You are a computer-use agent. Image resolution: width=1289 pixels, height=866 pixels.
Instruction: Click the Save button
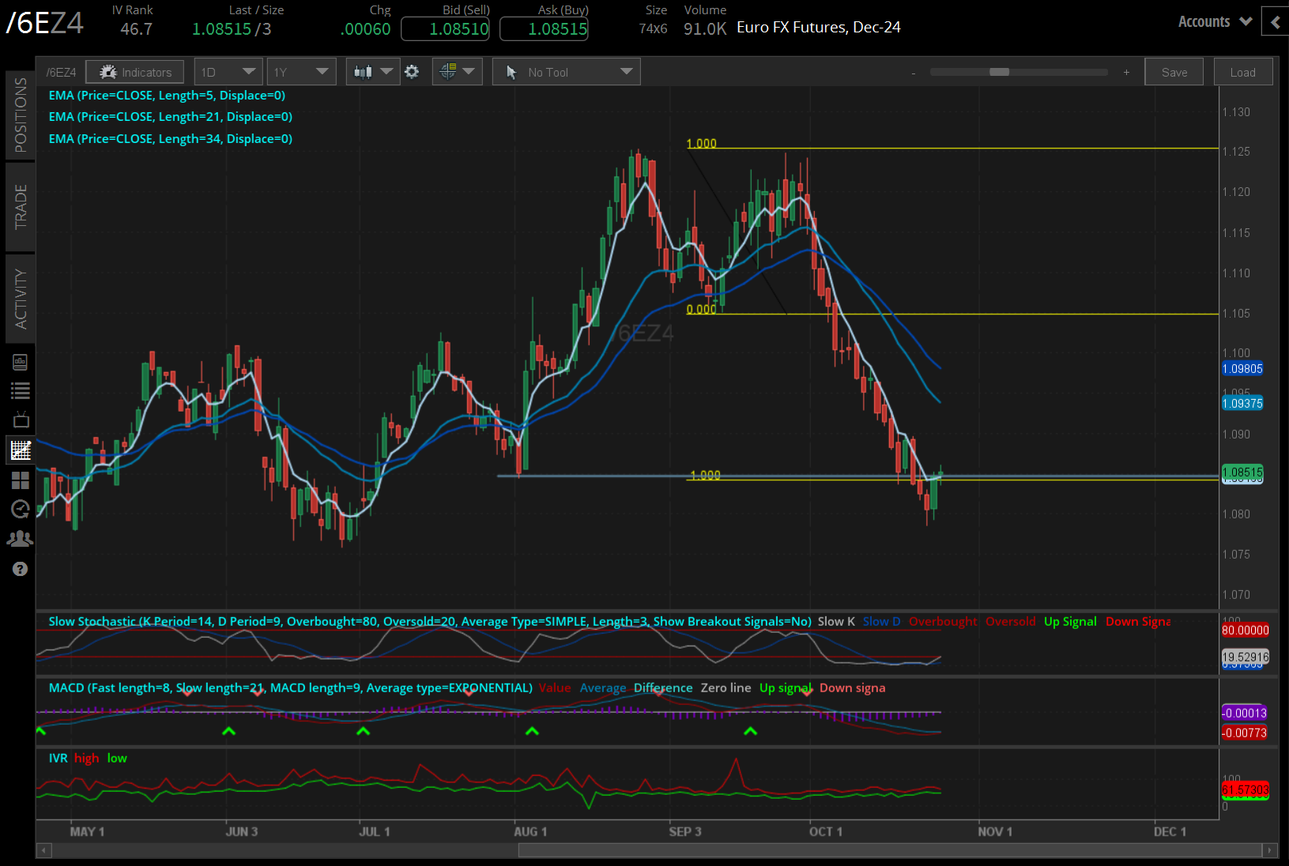pos(1174,72)
